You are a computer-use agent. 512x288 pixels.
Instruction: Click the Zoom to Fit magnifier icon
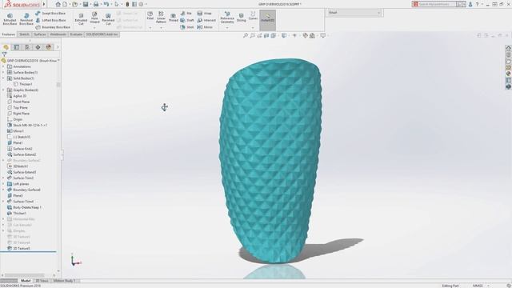[246, 35]
